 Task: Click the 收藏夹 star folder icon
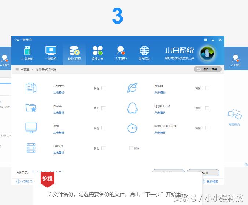click(x=31, y=108)
